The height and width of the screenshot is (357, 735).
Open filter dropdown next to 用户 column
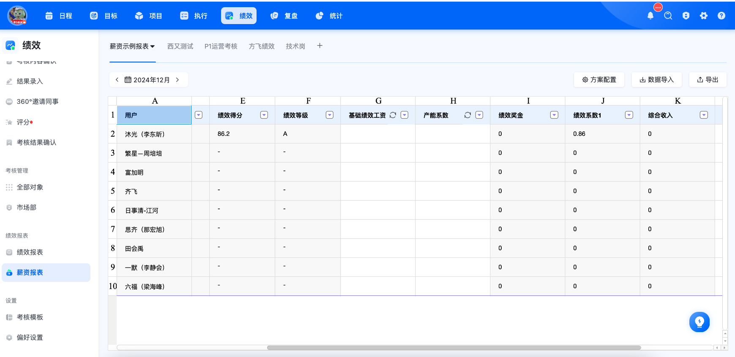199,115
